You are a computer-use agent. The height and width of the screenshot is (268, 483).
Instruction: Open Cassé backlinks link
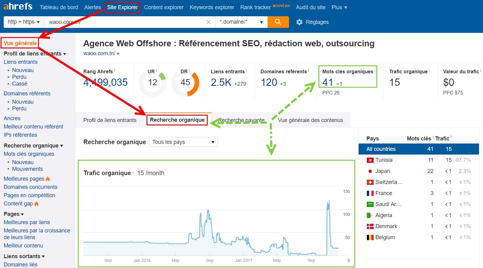pos(20,84)
